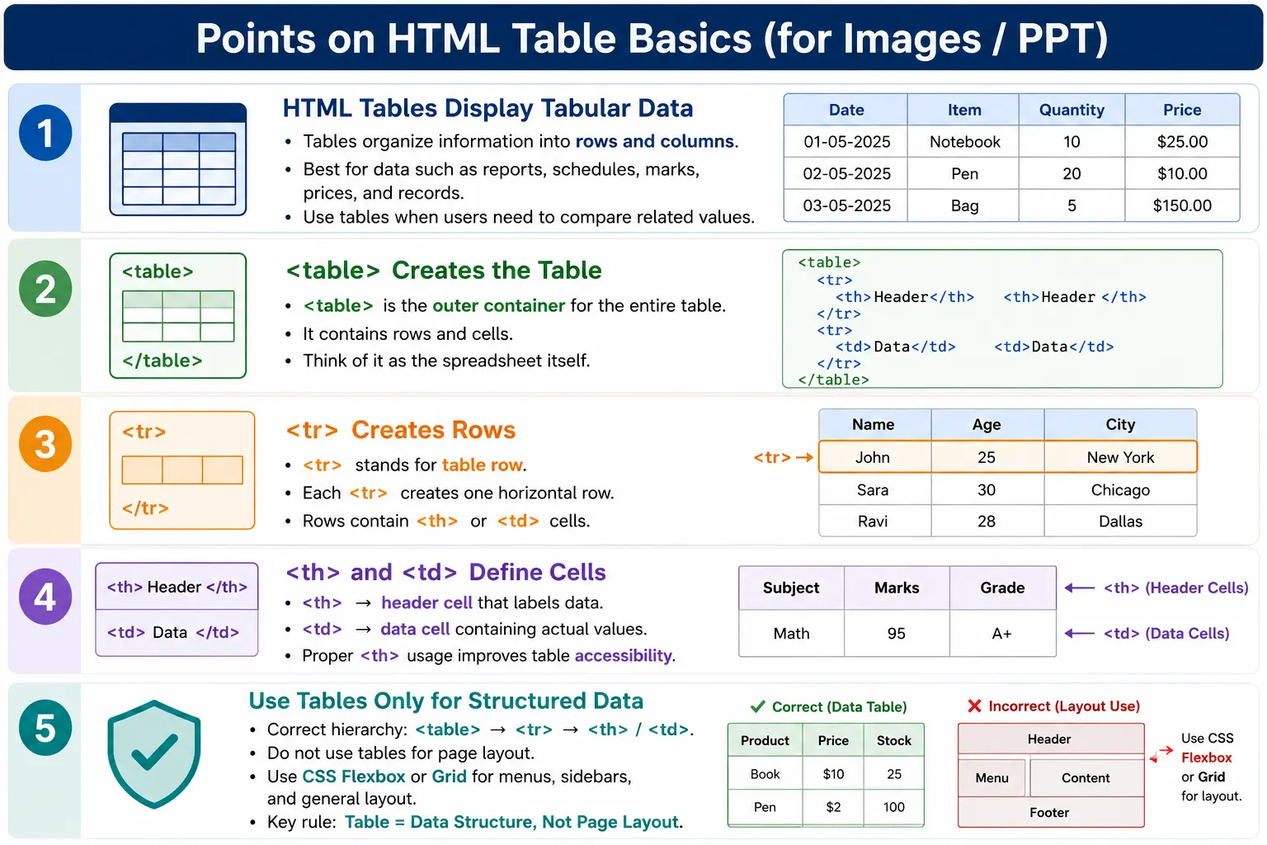Screen dimensions: 1267x845
Task: Click the '95' marks cell
Action: [x=897, y=634]
